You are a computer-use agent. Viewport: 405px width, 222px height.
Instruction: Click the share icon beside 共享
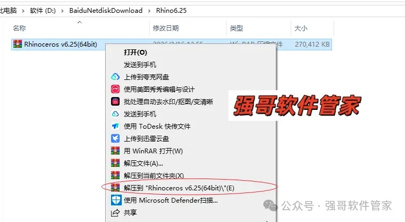(x=115, y=212)
